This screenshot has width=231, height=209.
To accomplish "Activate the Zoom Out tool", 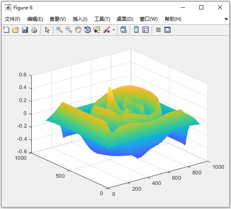I will [x=69, y=30].
